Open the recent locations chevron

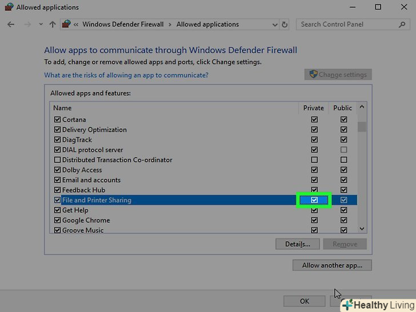point(41,25)
